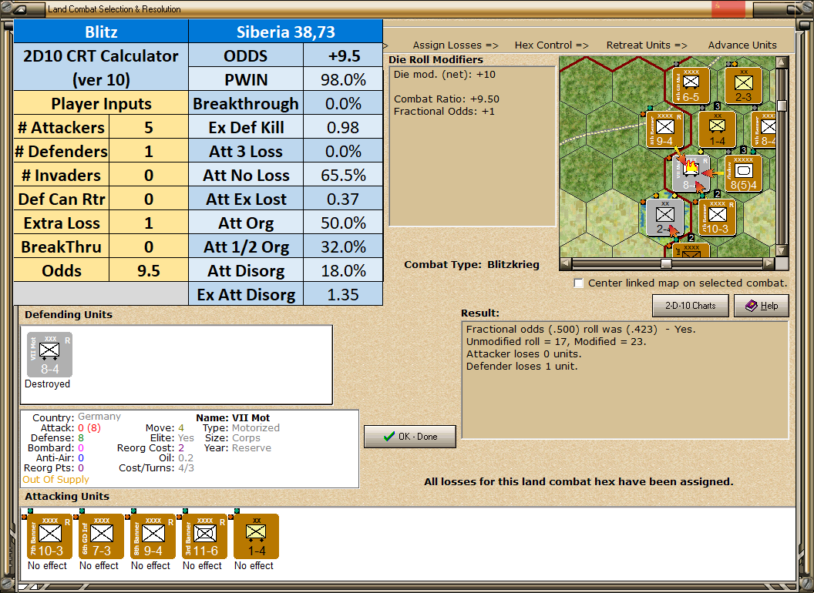Image resolution: width=814 pixels, height=593 pixels.
Task: Open the Assign Losses step tab
Action: [456, 45]
